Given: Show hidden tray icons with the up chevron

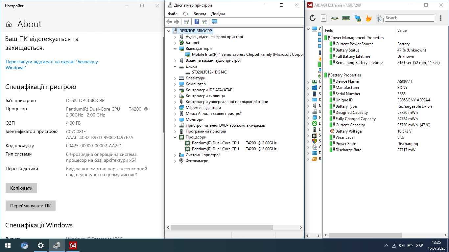Looking at the screenshot, I should tap(386, 245).
